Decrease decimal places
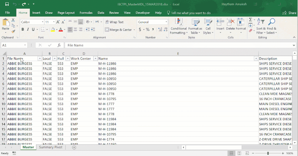This screenshot has width=298, height=156. [x=165, y=30]
